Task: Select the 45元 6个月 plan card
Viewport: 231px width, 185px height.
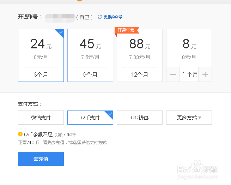Action: pos(90,55)
